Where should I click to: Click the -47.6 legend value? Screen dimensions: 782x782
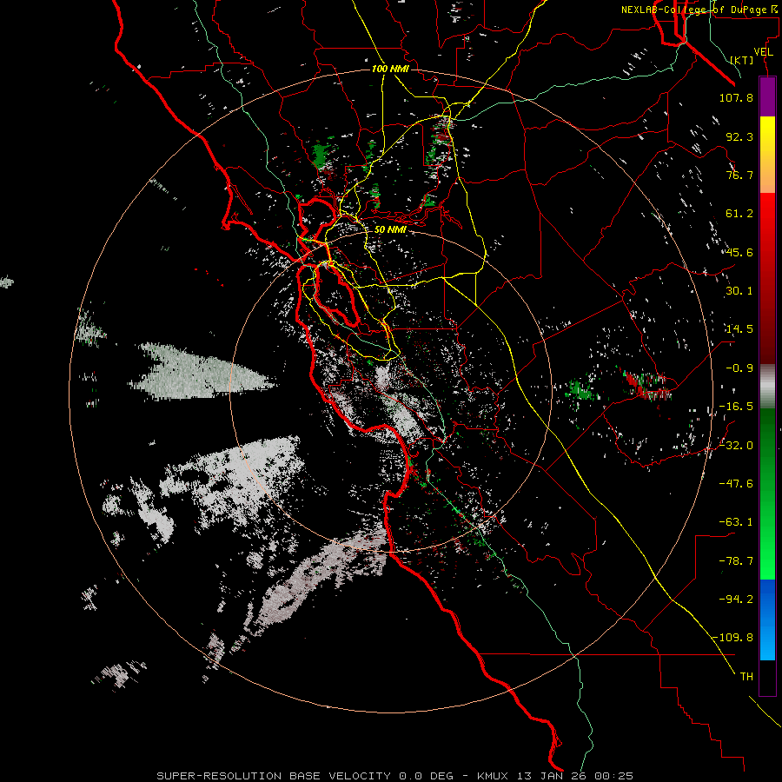click(736, 484)
